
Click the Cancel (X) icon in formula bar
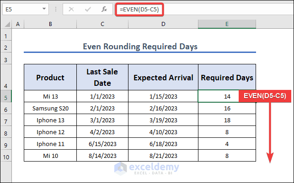point(71,9)
